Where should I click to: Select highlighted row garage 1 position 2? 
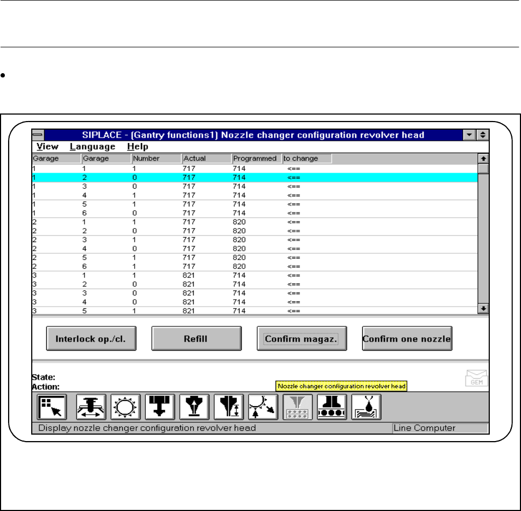pyautogui.click(x=255, y=178)
